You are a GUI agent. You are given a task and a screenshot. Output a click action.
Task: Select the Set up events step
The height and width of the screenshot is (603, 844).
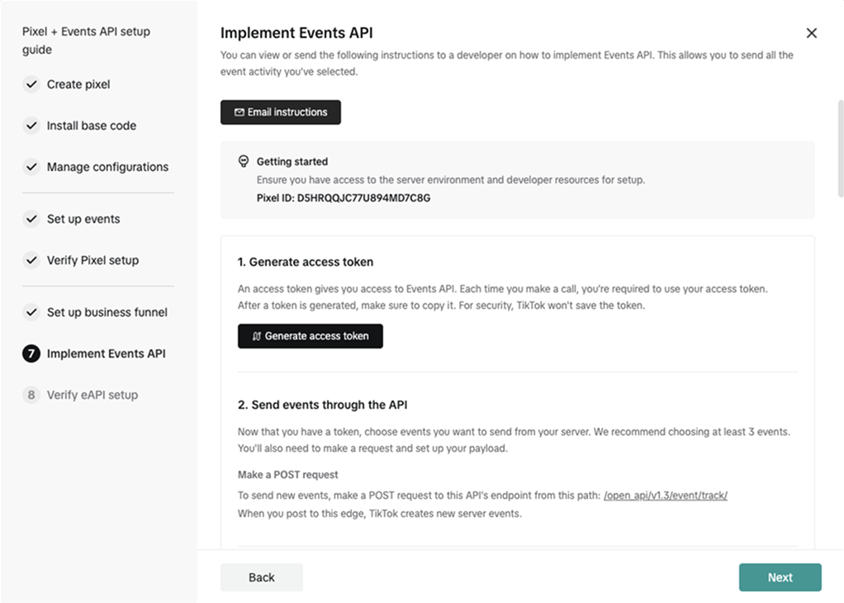pos(83,219)
